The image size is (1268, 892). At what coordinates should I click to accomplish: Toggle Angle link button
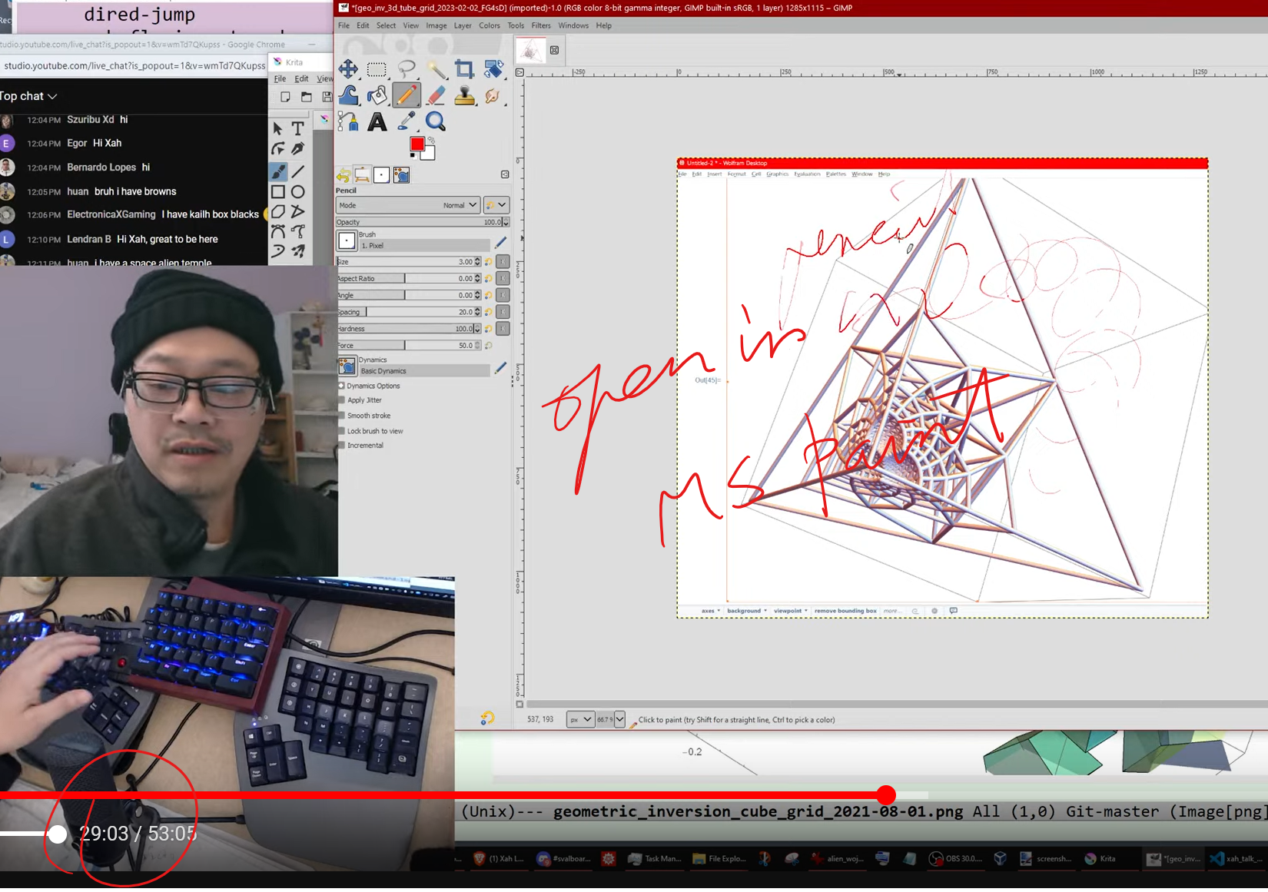(x=503, y=295)
